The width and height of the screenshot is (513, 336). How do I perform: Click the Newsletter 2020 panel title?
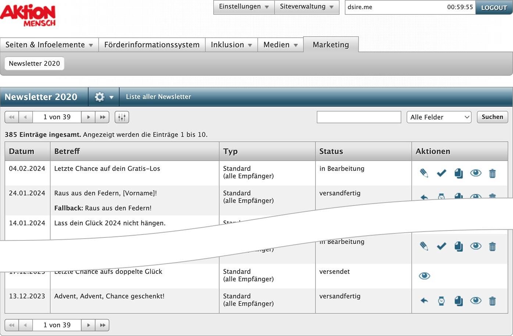(41, 97)
